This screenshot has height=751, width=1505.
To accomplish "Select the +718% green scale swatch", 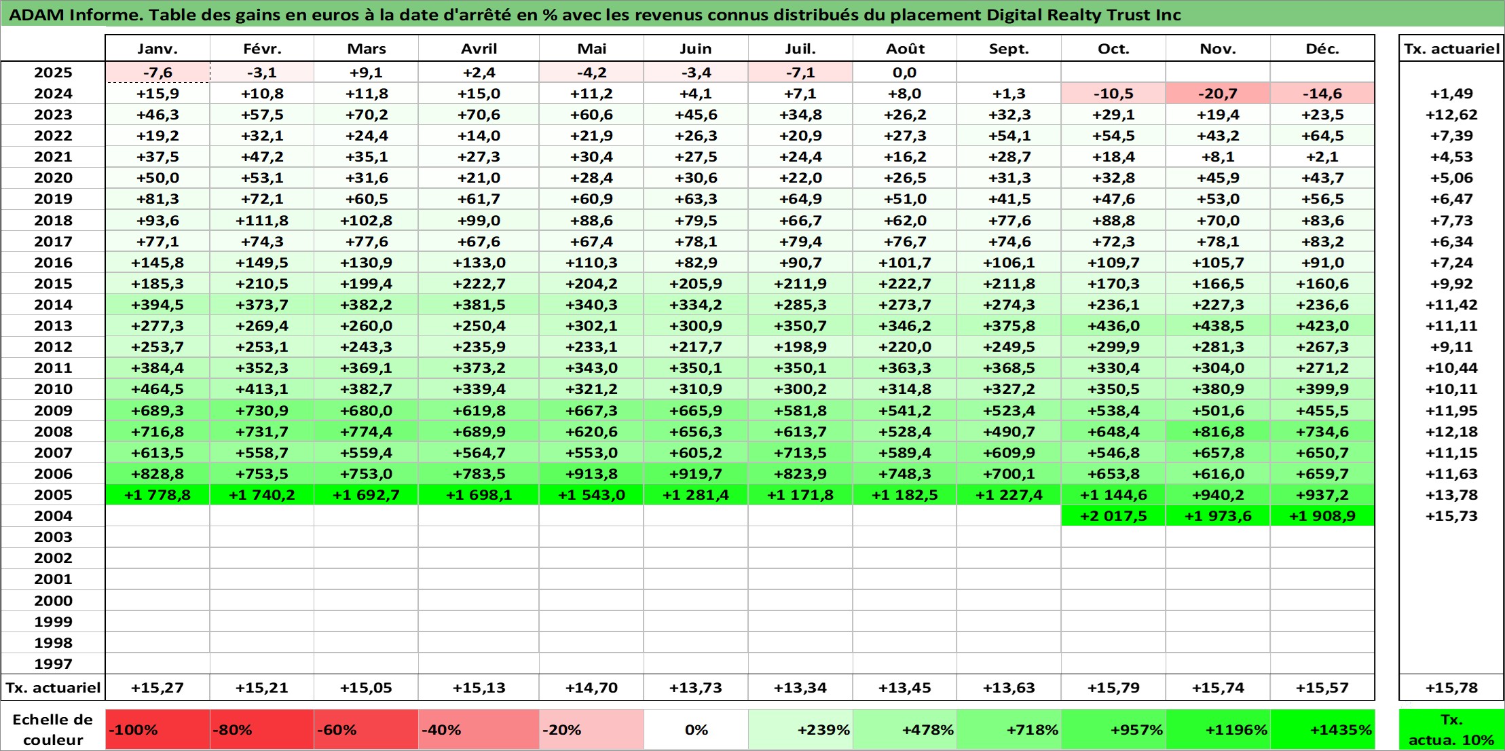I will point(1009,729).
